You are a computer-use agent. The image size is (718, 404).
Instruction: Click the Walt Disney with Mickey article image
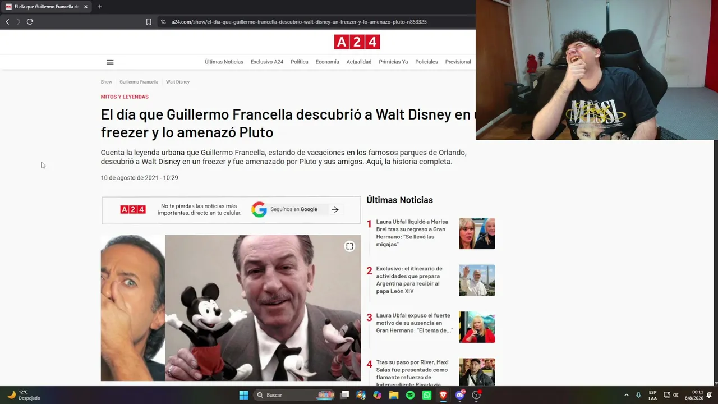(x=231, y=308)
